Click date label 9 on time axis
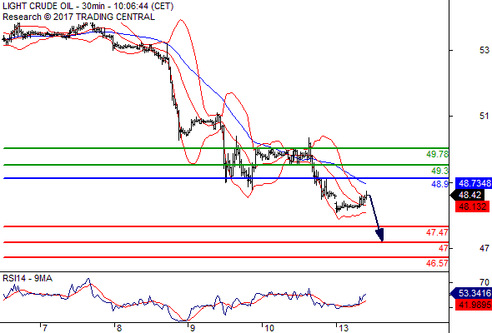Image resolution: width=492 pixels, height=333 pixels. coord(192,328)
